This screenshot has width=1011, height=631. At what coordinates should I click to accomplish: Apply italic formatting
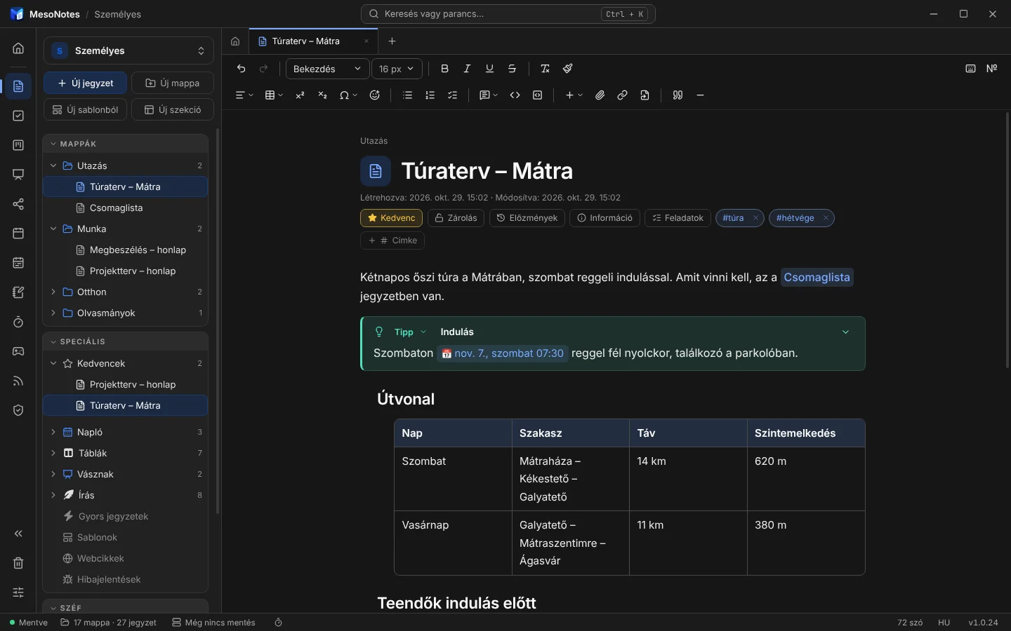pos(467,69)
